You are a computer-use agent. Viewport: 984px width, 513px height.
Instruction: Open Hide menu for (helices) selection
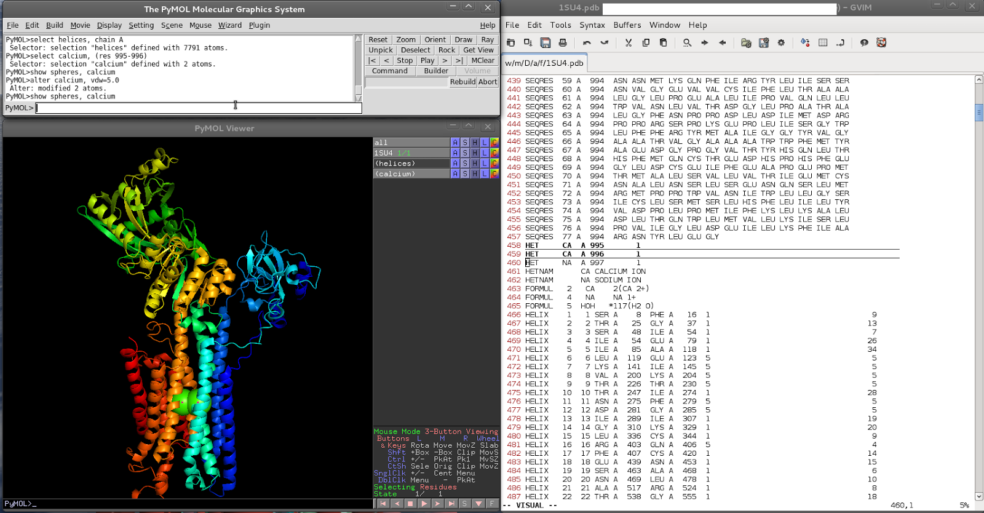click(475, 163)
